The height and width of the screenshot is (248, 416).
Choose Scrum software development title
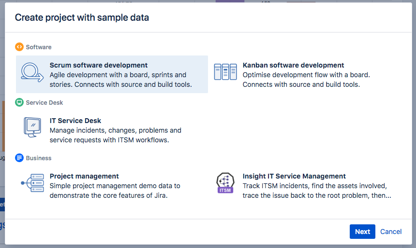pyautogui.click(x=98, y=65)
